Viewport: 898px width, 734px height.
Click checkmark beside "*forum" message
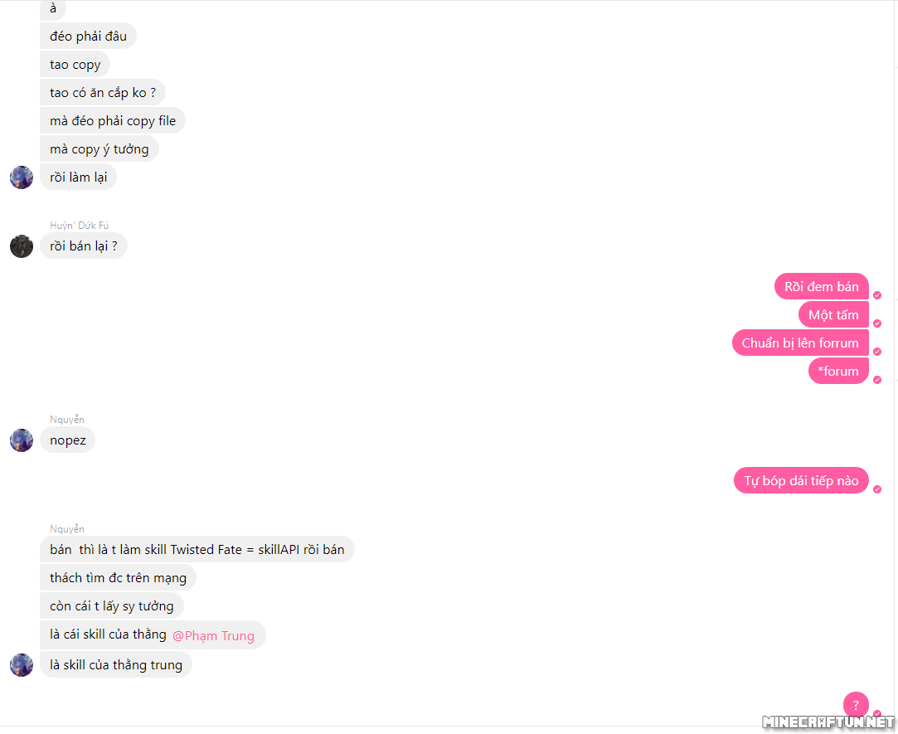click(876, 380)
